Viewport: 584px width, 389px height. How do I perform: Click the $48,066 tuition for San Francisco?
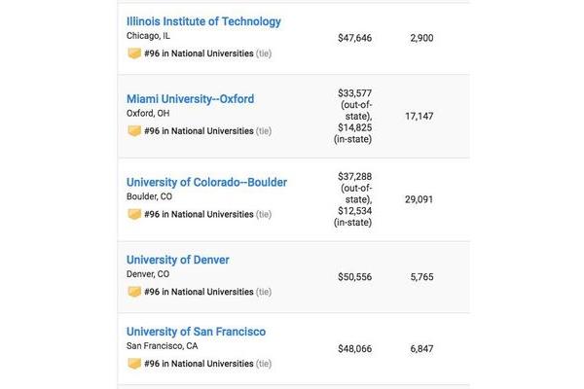[x=354, y=349]
